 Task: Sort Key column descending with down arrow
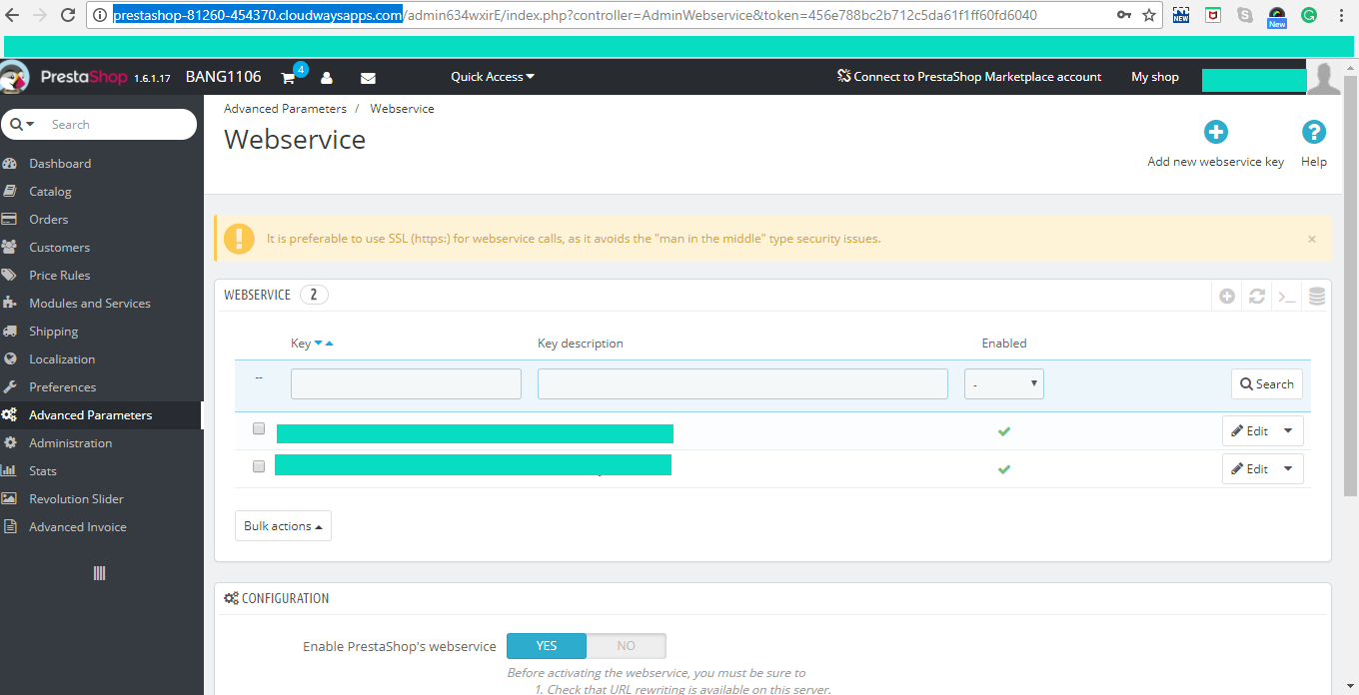pos(319,344)
